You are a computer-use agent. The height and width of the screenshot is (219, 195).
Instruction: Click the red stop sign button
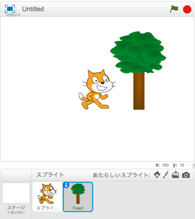(x=187, y=10)
